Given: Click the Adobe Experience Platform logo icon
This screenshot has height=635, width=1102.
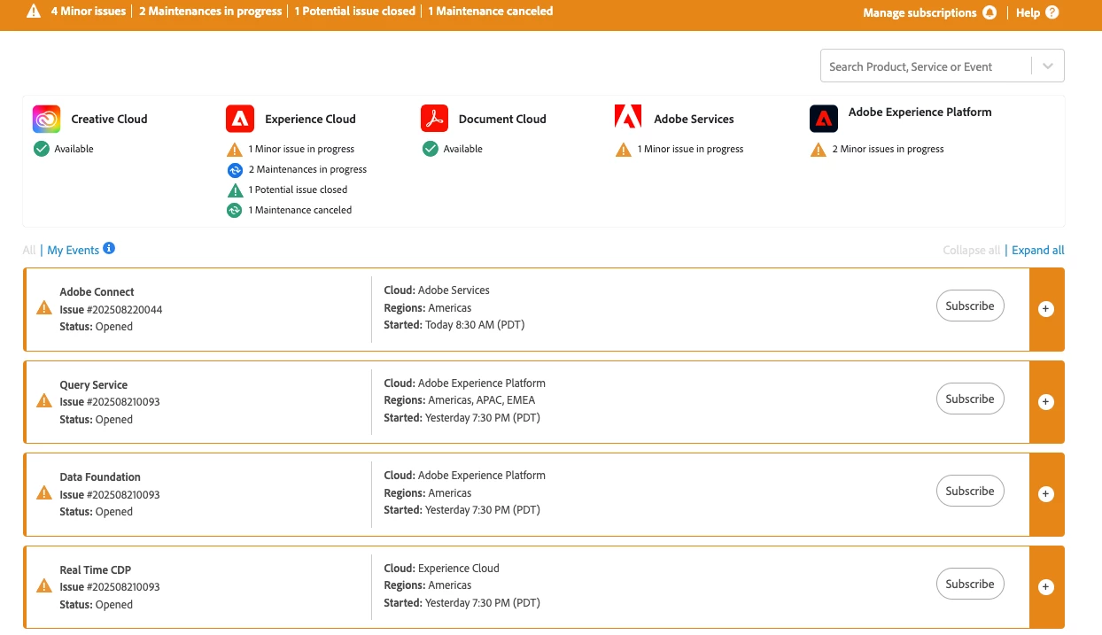Looking at the screenshot, I should pos(824,119).
